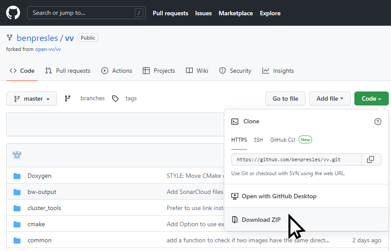Click the Go to file button
This screenshot has height=251, width=391.
[285, 98]
